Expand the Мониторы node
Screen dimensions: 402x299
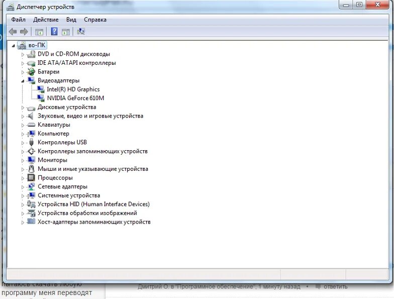[x=23, y=160]
